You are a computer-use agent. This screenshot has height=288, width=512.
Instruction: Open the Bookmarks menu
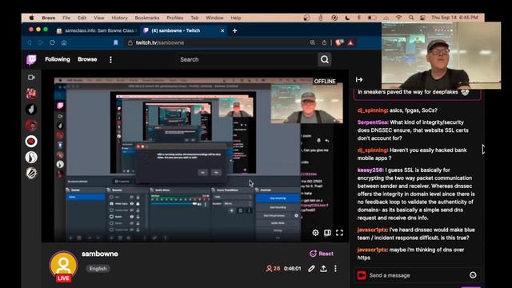click(x=147, y=18)
